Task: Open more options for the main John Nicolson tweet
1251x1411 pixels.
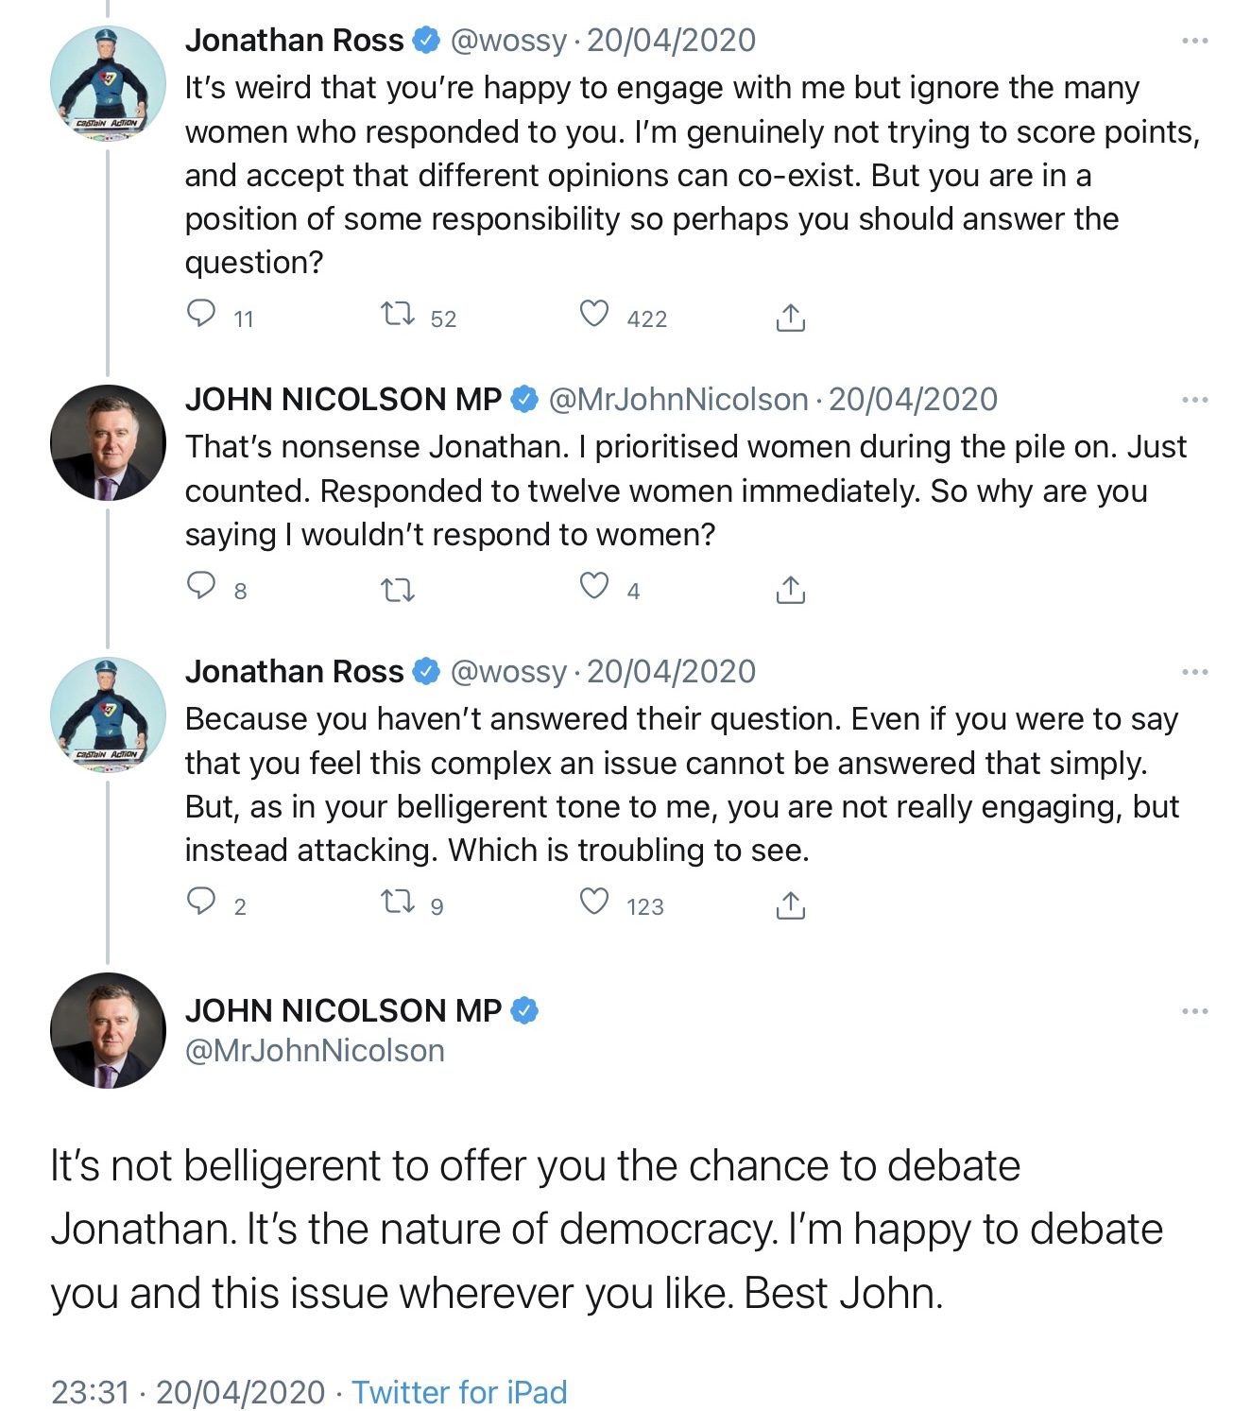Action: (1194, 1011)
